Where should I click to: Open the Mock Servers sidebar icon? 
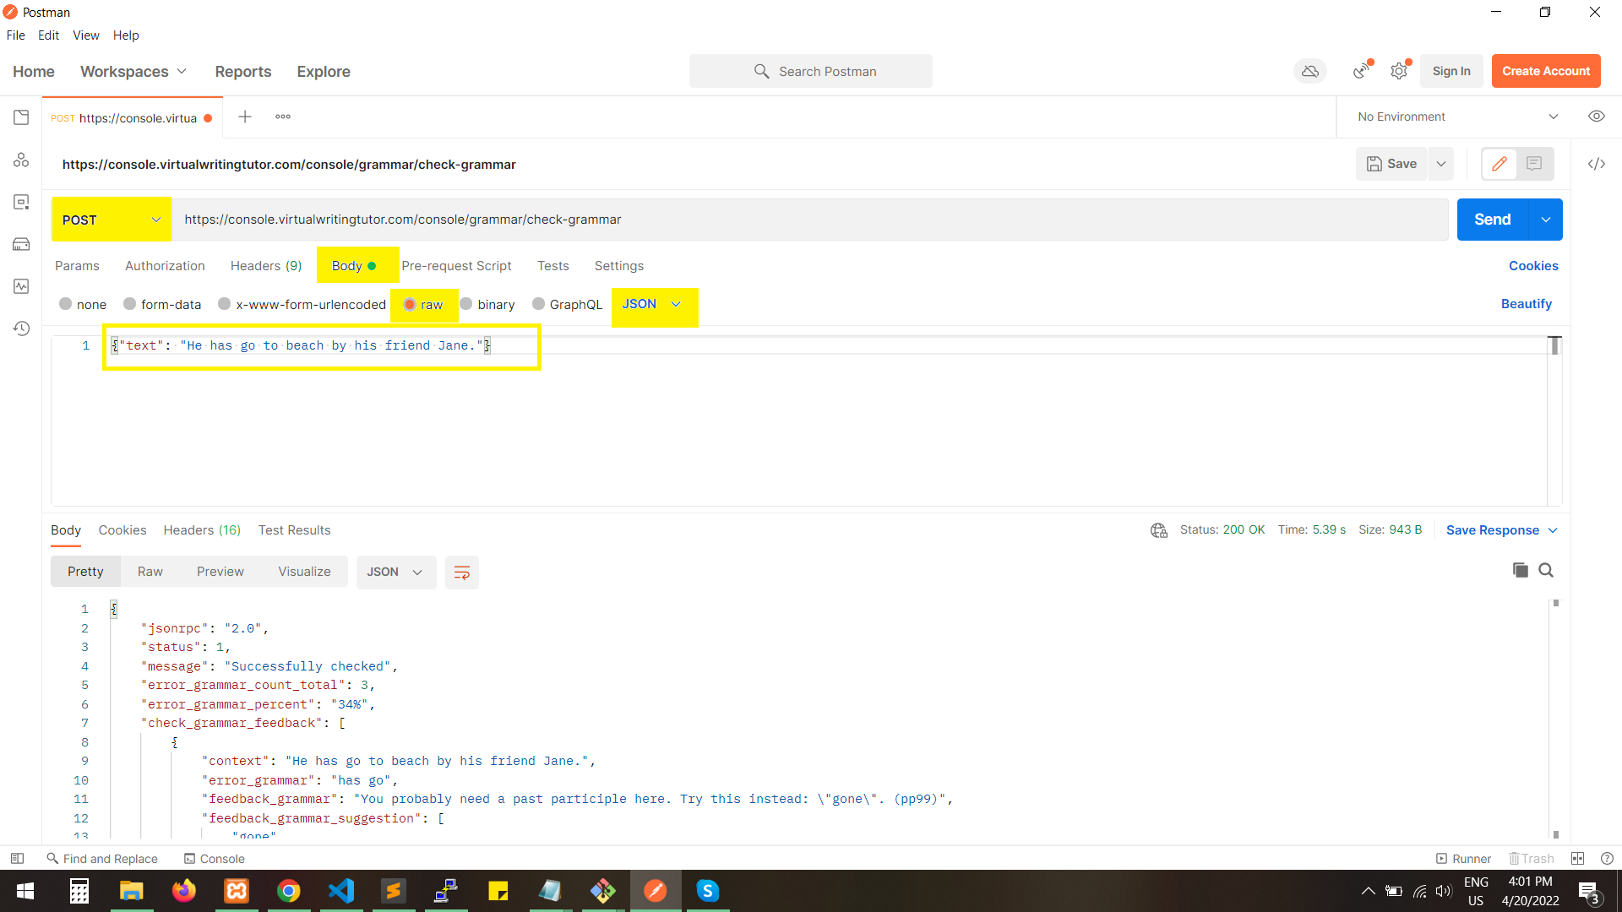[x=21, y=244]
